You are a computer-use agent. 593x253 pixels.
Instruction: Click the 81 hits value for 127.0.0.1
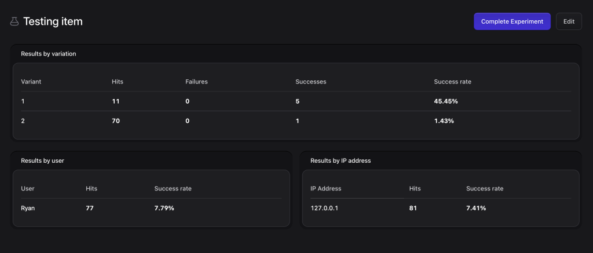coord(413,208)
